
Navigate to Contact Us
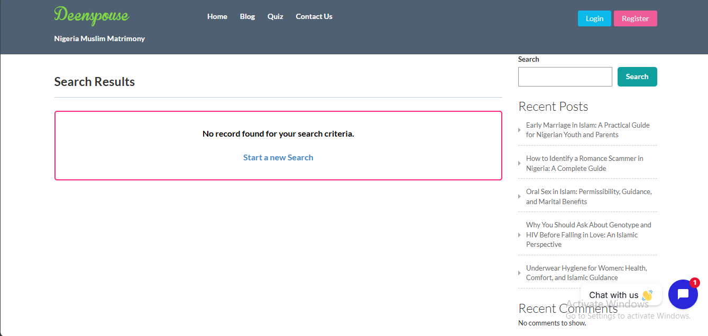point(314,16)
